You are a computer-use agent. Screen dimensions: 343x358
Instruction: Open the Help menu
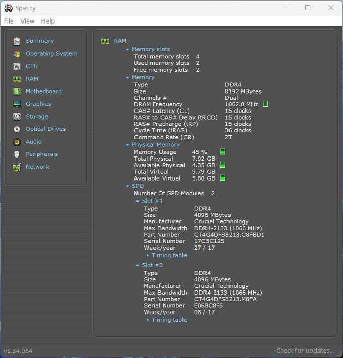[48, 21]
